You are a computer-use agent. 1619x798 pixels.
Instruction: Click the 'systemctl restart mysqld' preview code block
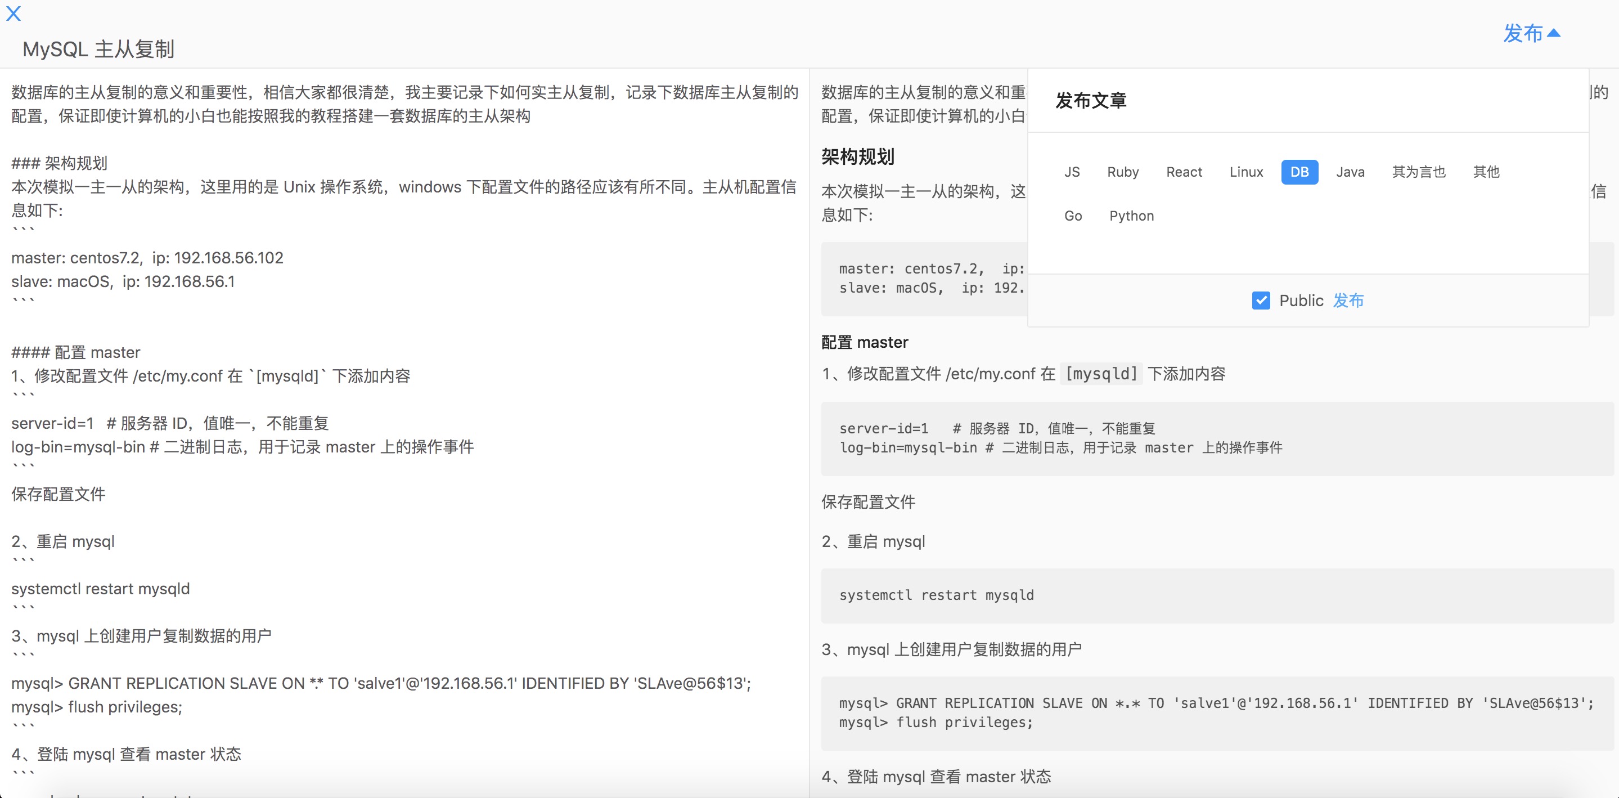(x=936, y=595)
